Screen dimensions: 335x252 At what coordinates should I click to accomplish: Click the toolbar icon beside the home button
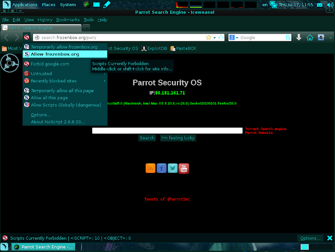[321, 37]
